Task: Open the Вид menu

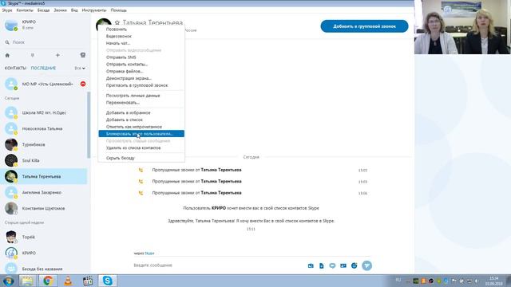Action: click(74, 10)
